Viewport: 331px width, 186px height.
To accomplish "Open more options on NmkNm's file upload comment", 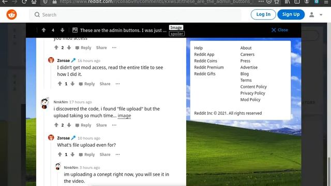I will click(114, 125).
